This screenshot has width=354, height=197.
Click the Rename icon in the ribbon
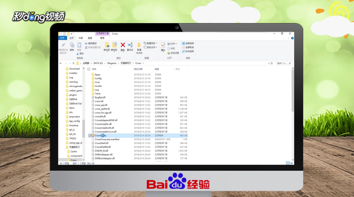130,45
